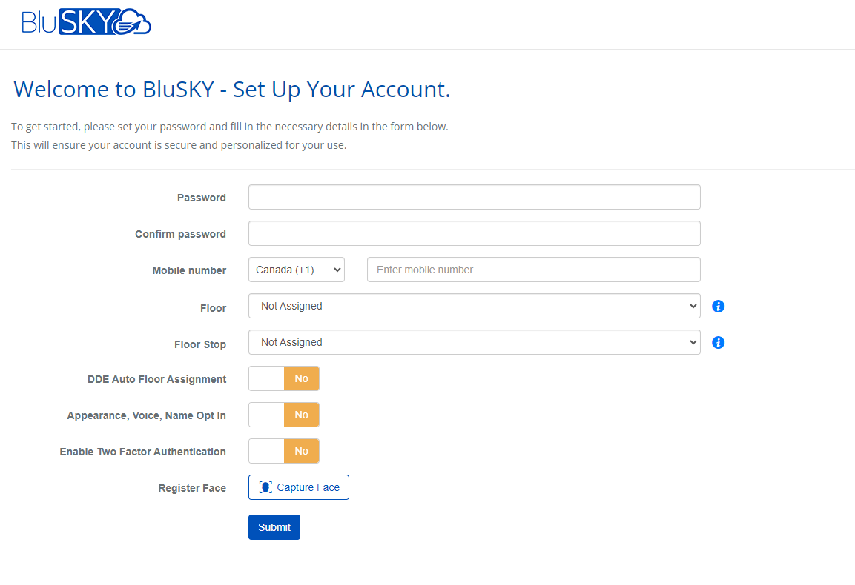Enable Two Factor Authentication

pos(284,450)
